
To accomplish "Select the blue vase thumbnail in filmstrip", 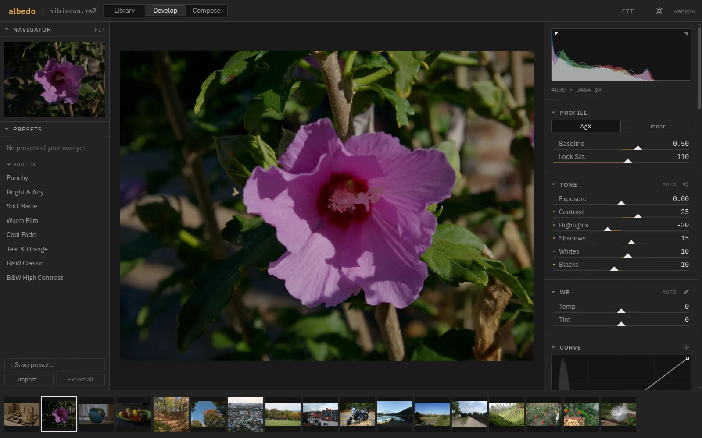I will 97,414.
